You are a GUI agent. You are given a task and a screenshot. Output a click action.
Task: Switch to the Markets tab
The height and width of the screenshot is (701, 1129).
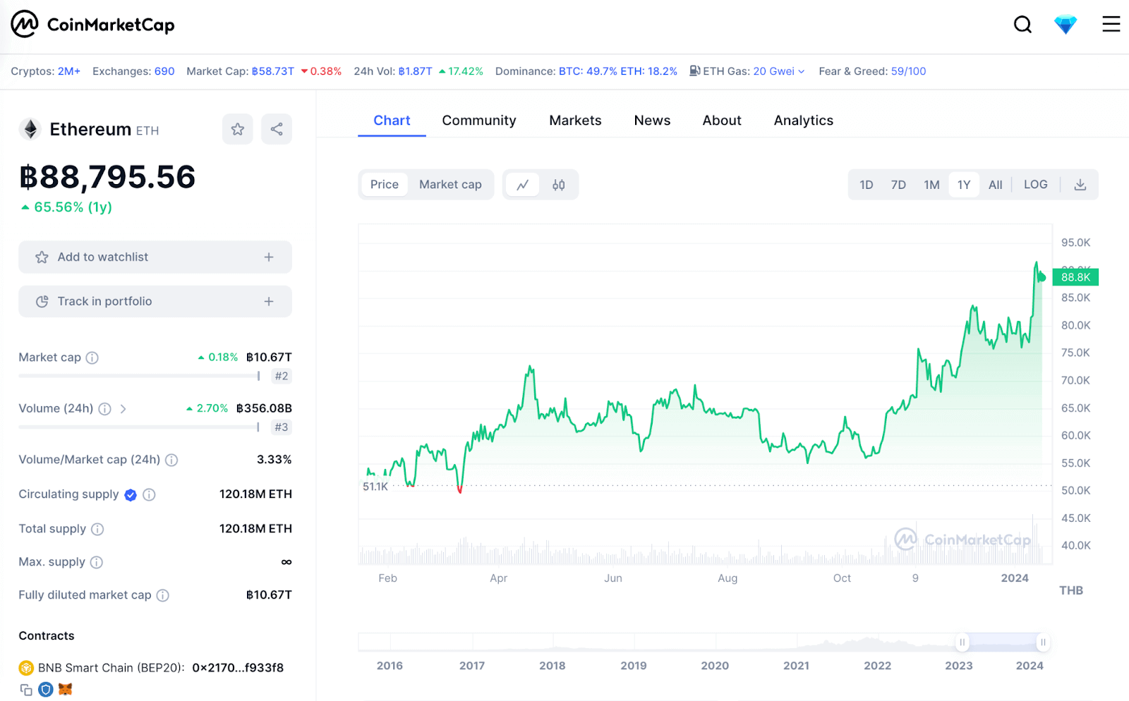pyautogui.click(x=575, y=121)
